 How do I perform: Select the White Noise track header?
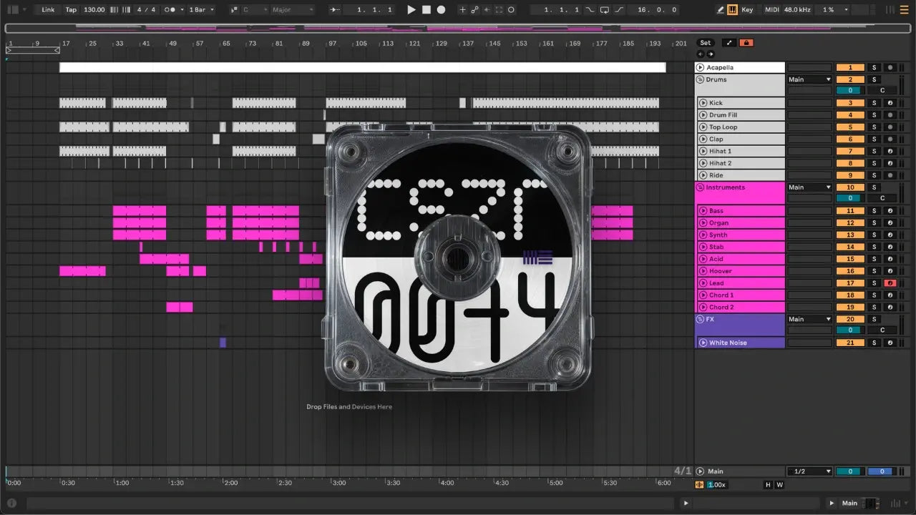744,343
